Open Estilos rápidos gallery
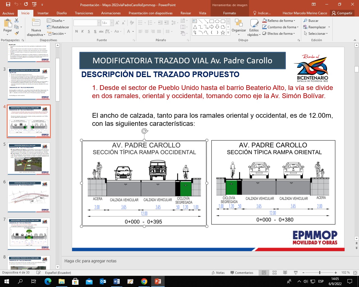Viewport: 359px width, 287px height. pos(254,27)
